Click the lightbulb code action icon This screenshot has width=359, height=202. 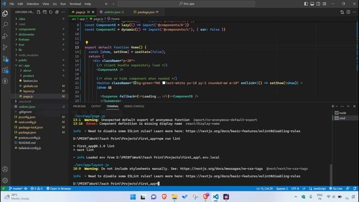[x=87, y=43]
